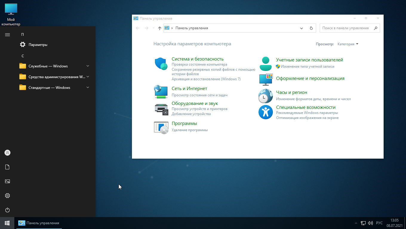Open the Start menu hamburger button
This screenshot has width=406, height=229.
click(7, 35)
